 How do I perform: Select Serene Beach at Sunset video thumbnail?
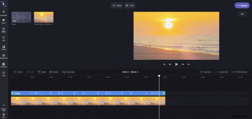click(44, 17)
